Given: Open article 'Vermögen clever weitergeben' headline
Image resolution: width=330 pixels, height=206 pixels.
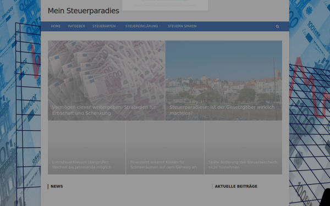Looking at the screenshot, I should [x=104, y=110].
